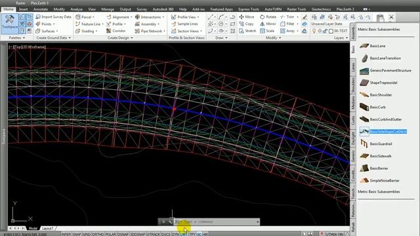
Task: Expand the Create Design panel
Action: (x=120, y=38)
